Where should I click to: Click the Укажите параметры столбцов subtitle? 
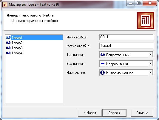click(35, 21)
